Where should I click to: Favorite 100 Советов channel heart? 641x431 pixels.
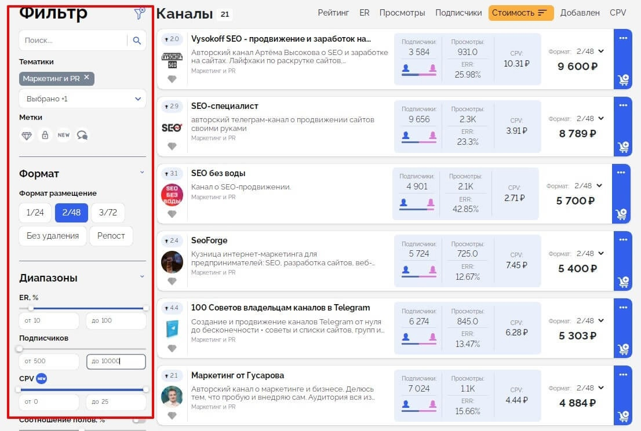pyautogui.click(x=172, y=349)
